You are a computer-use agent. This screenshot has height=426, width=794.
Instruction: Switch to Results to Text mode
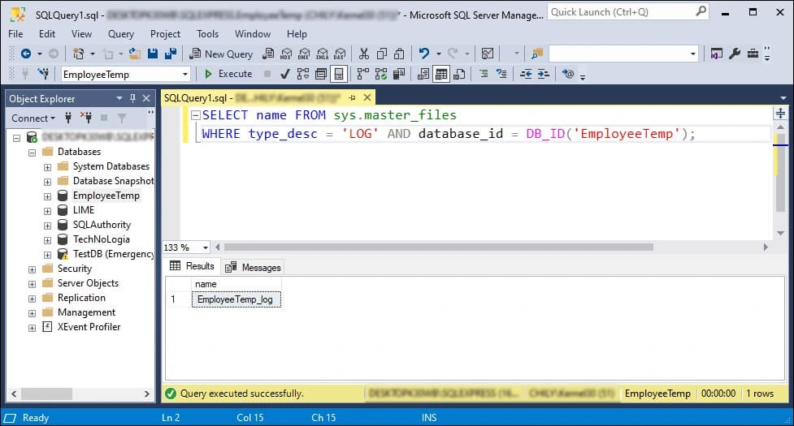click(x=423, y=75)
